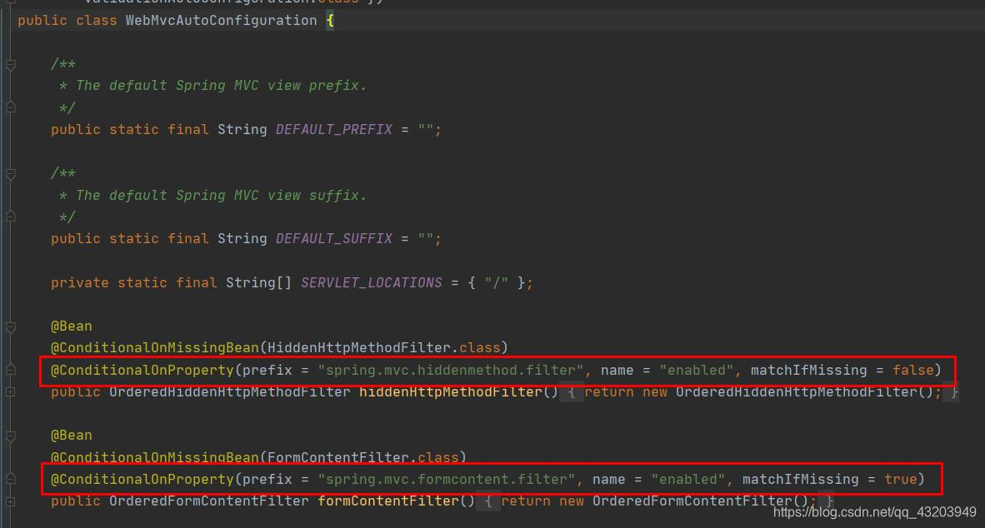Click the "/" string in SERVLET_LOCATIONS
Screen dimensions: 985x528
click(x=497, y=283)
